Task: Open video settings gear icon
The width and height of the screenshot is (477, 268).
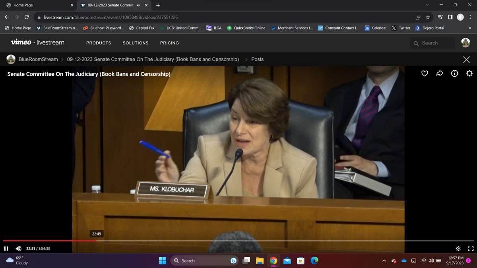Action: pos(469,73)
